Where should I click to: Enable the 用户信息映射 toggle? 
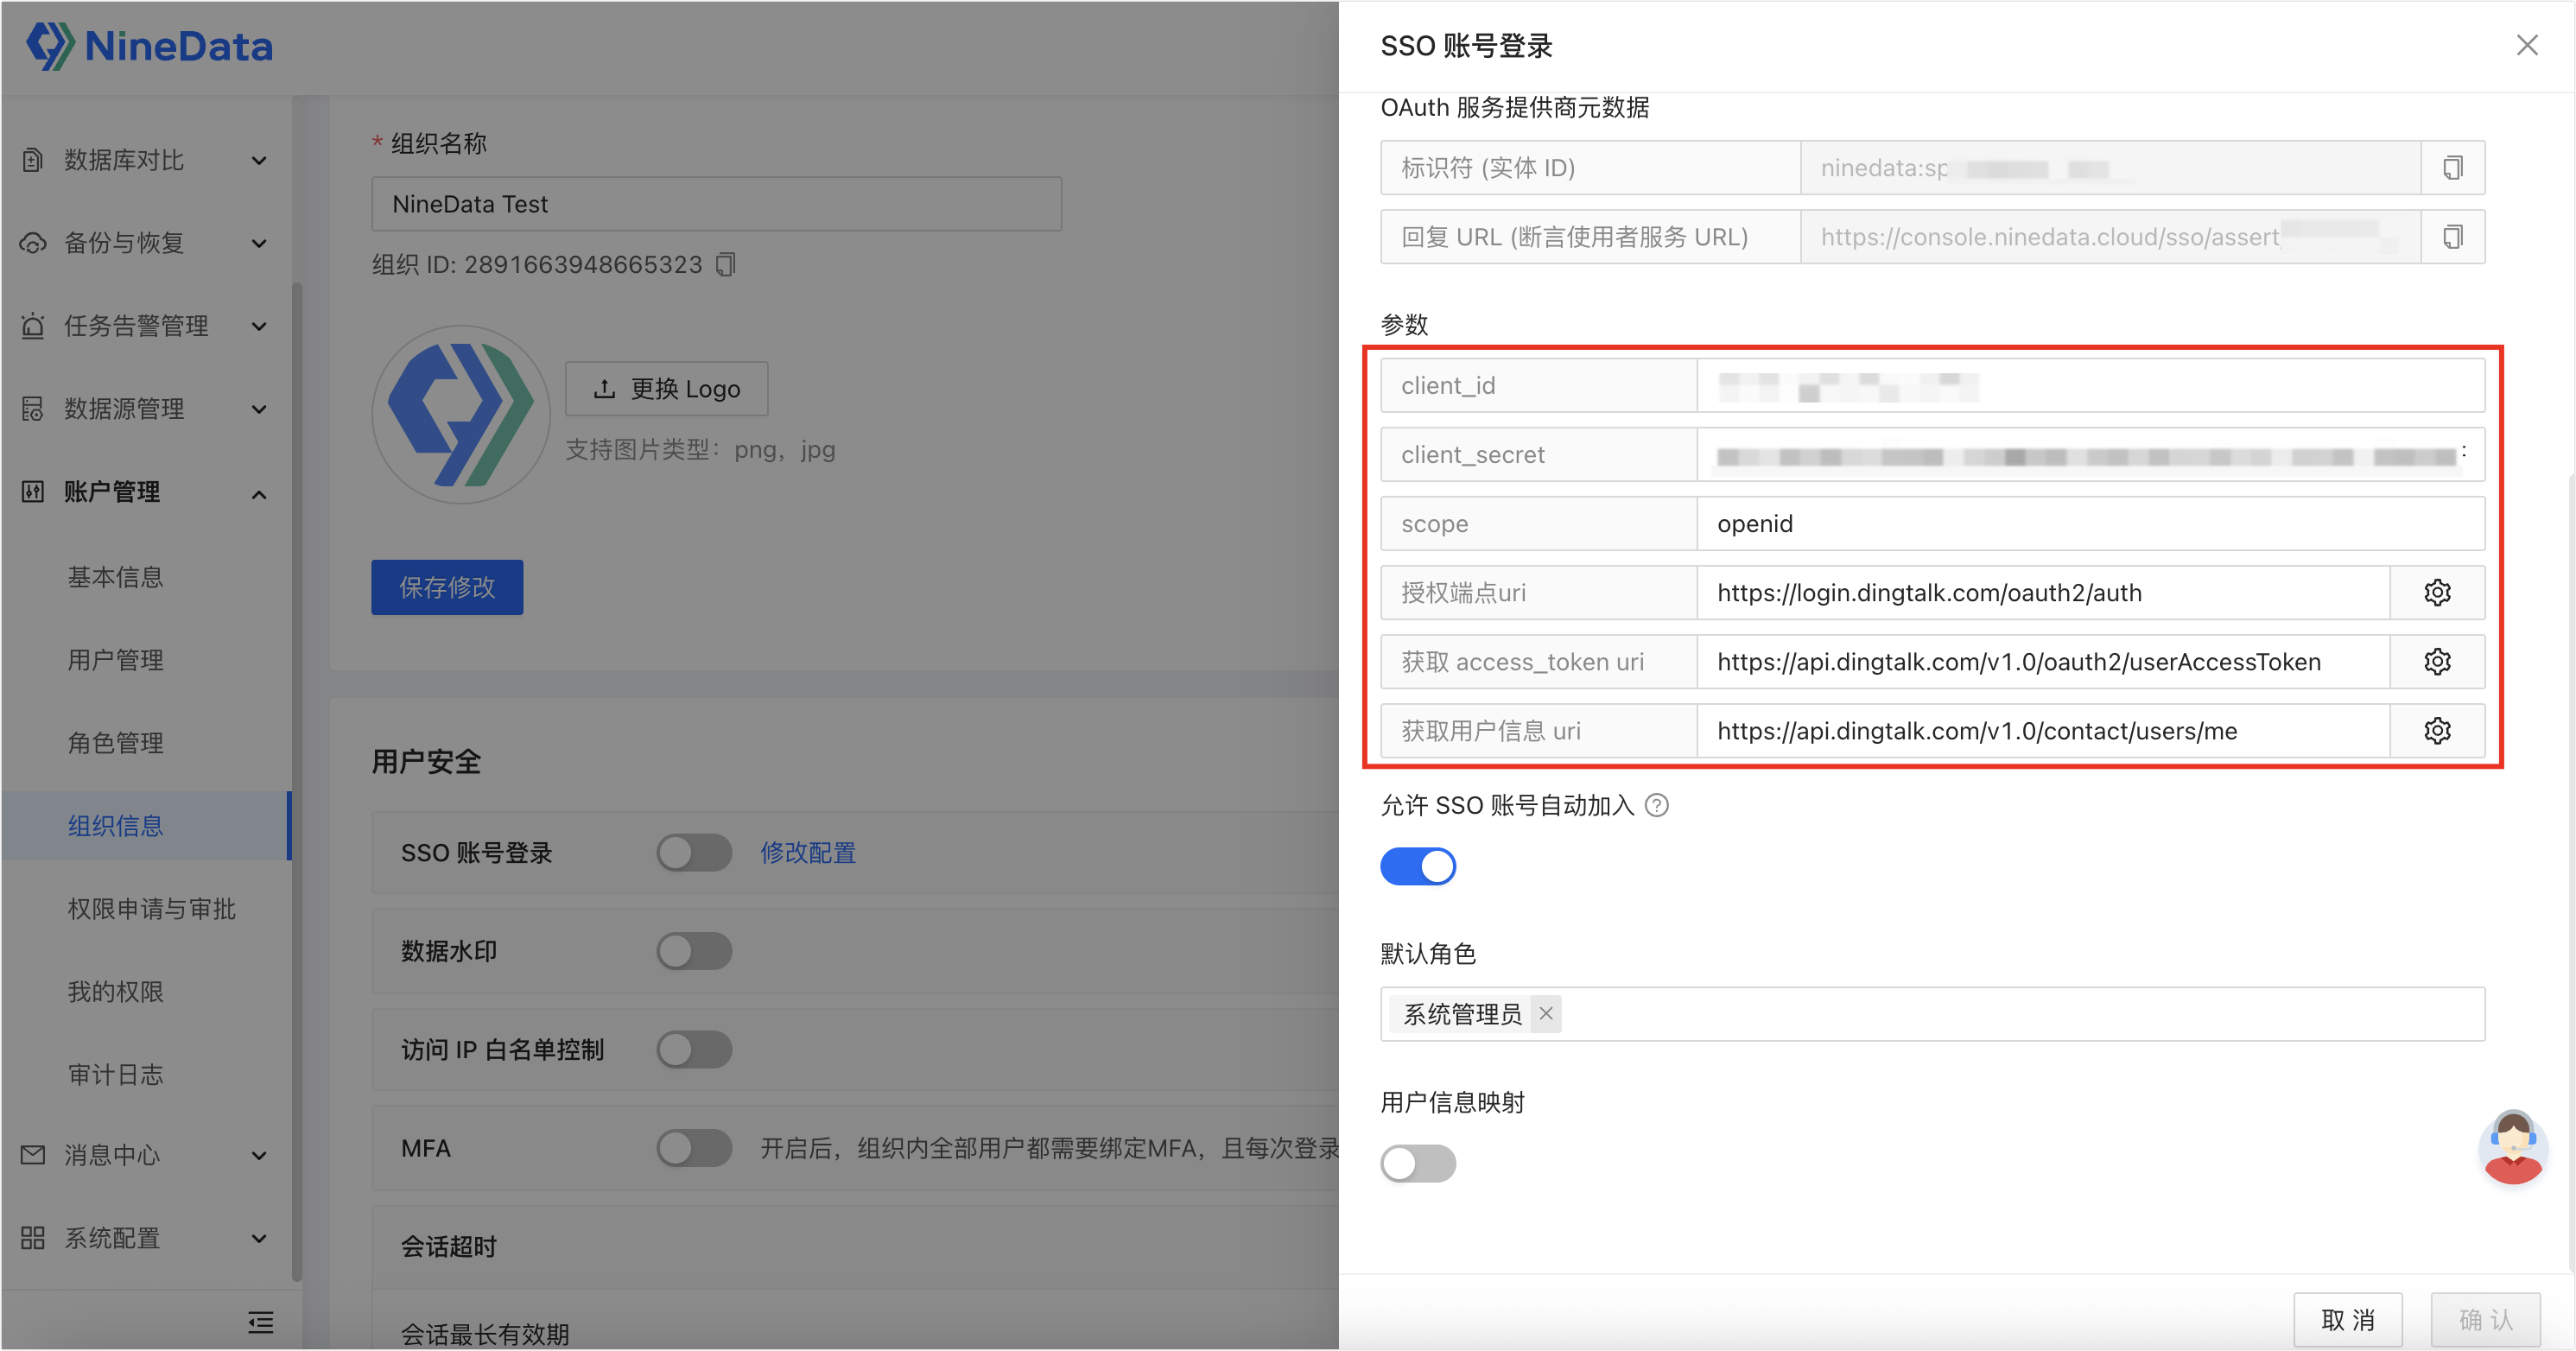point(1418,1163)
